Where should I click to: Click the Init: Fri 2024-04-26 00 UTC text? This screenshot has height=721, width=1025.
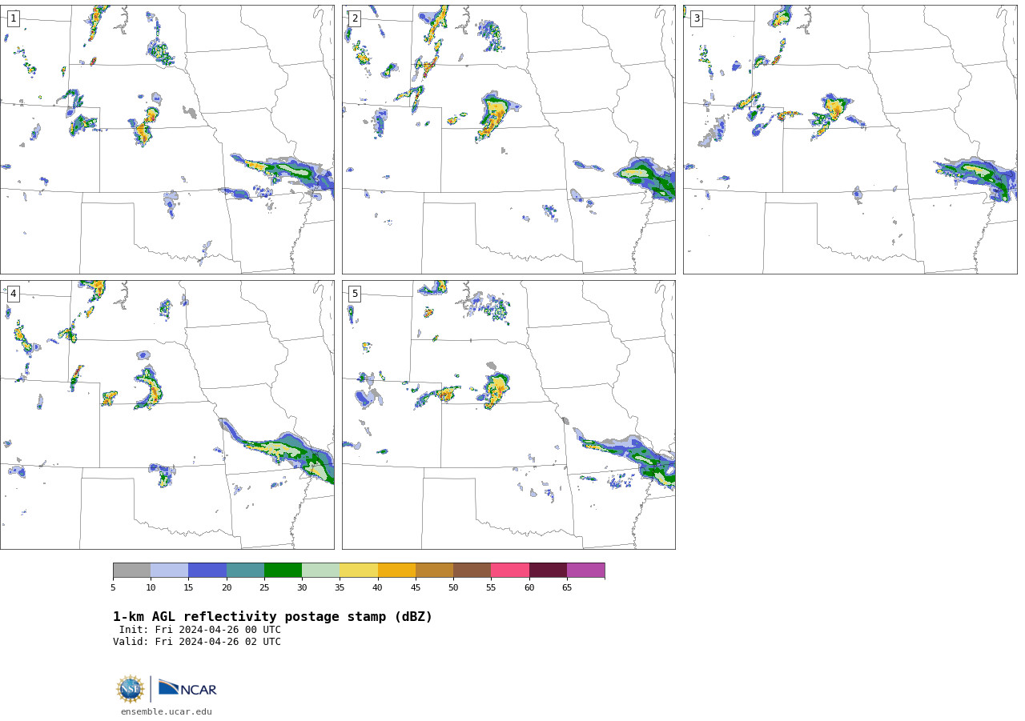(x=200, y=630)
